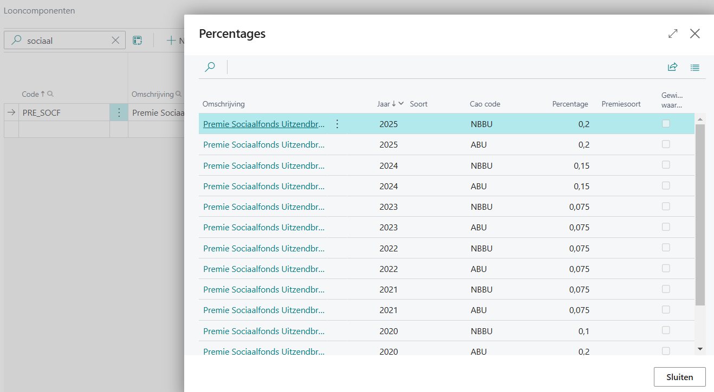Viewport: 714px width, 392px height.
Task: Click the layout icon beside the search box
Action: (138, 40)
